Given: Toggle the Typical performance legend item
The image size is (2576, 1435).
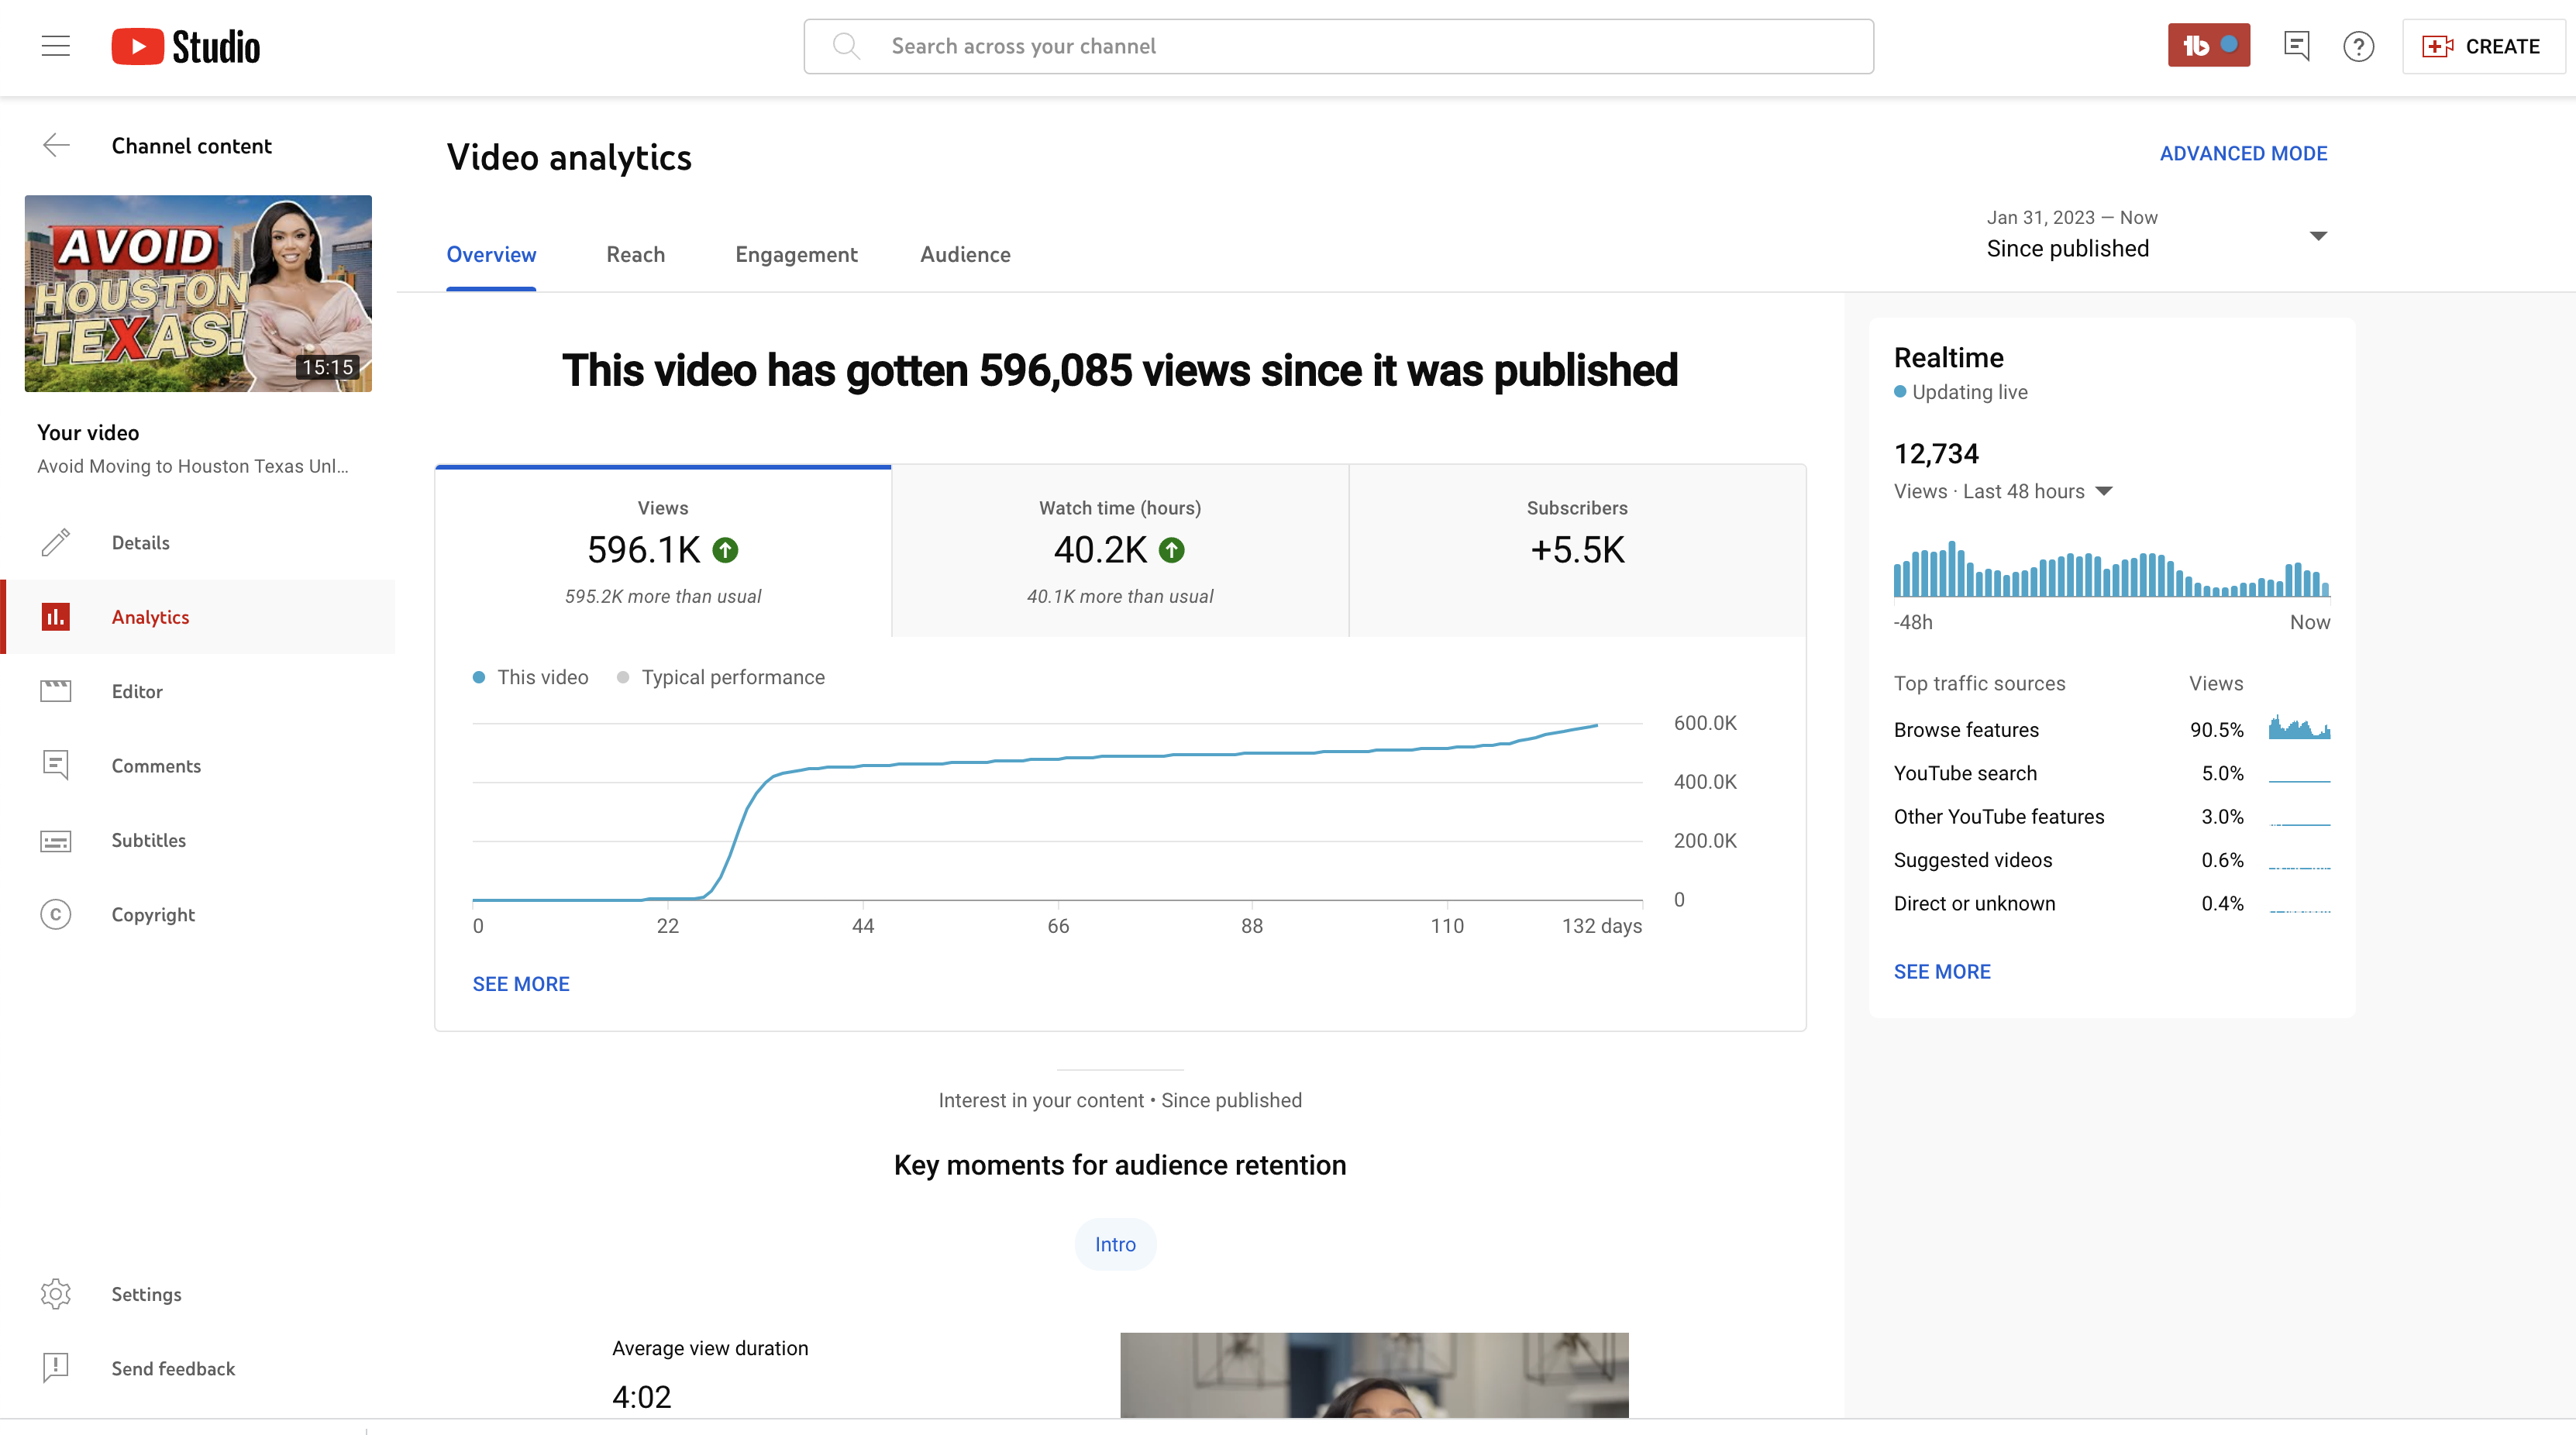Looking at the screenshot, I should [721, 677].
